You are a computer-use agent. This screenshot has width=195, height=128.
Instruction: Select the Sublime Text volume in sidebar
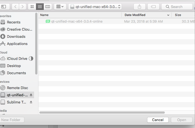coord(17,102)
